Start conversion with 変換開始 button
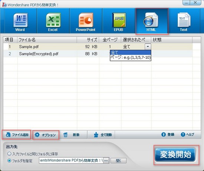This screenshot has height=171, width=204. (x=175, y=155)
